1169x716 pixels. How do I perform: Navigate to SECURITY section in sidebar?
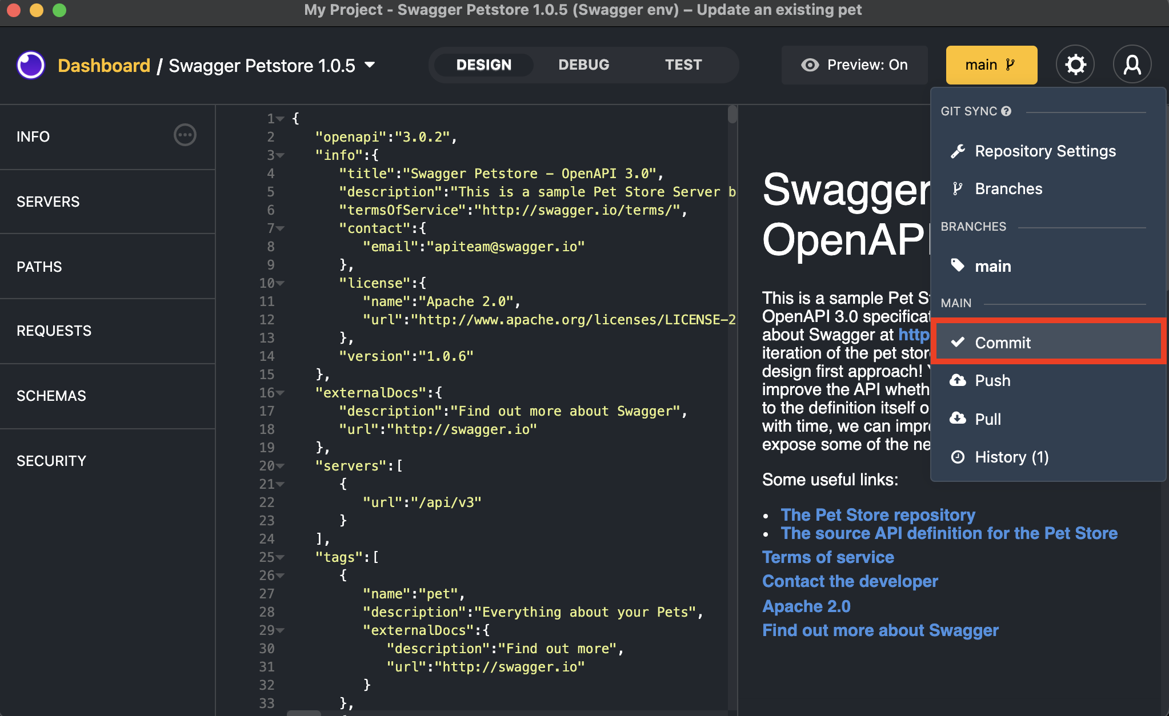107,461
